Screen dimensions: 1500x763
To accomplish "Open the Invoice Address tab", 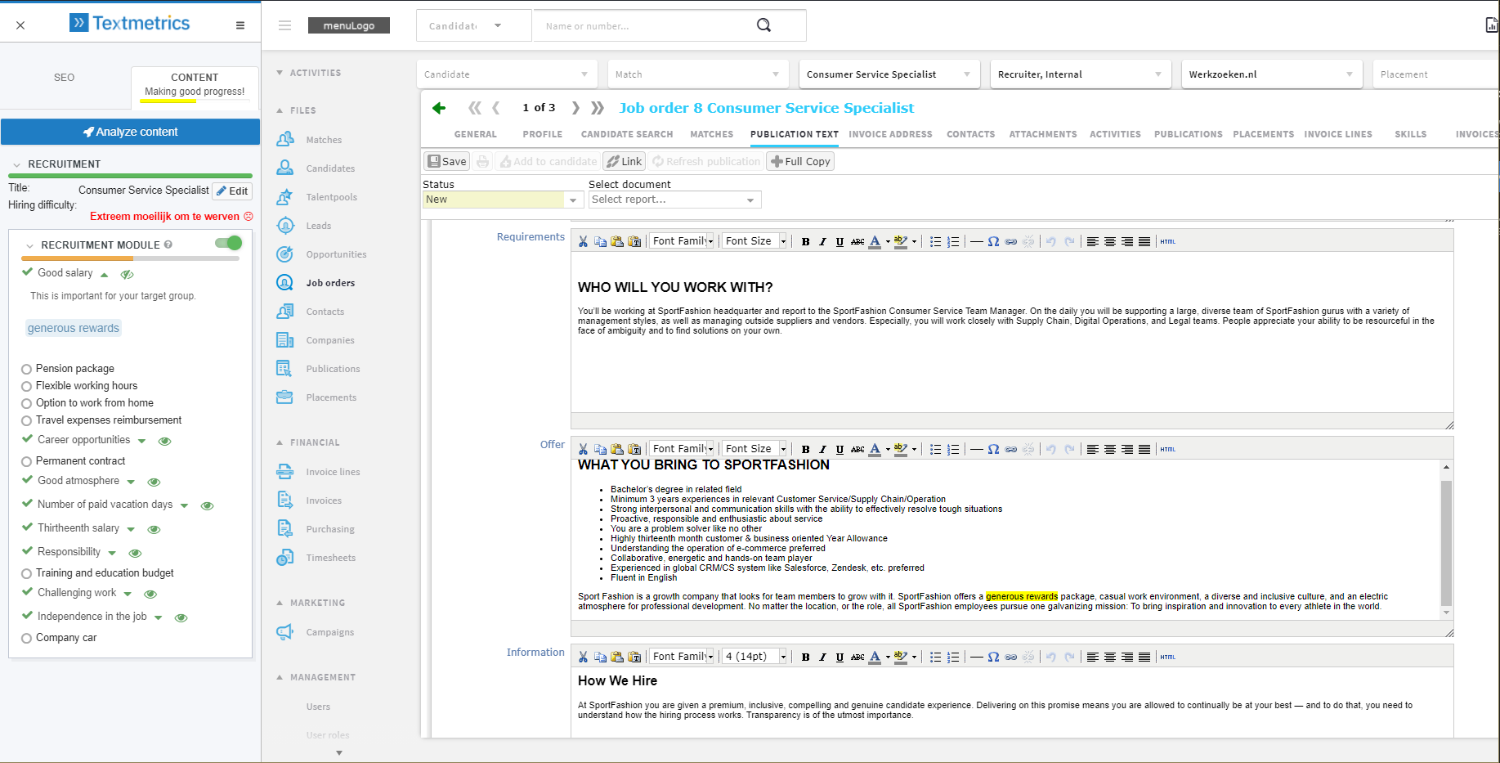I will point(890,134).
